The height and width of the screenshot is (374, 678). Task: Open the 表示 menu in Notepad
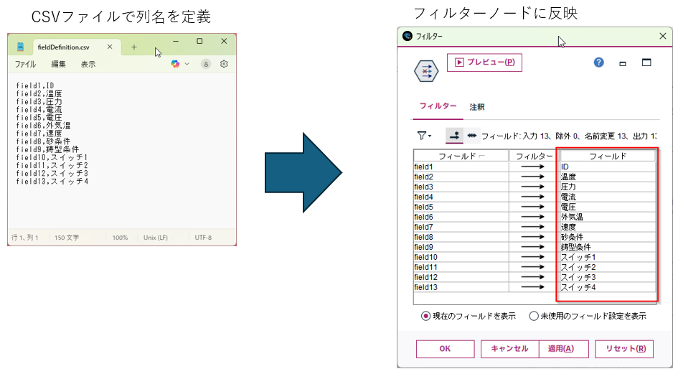coord(88,64)
